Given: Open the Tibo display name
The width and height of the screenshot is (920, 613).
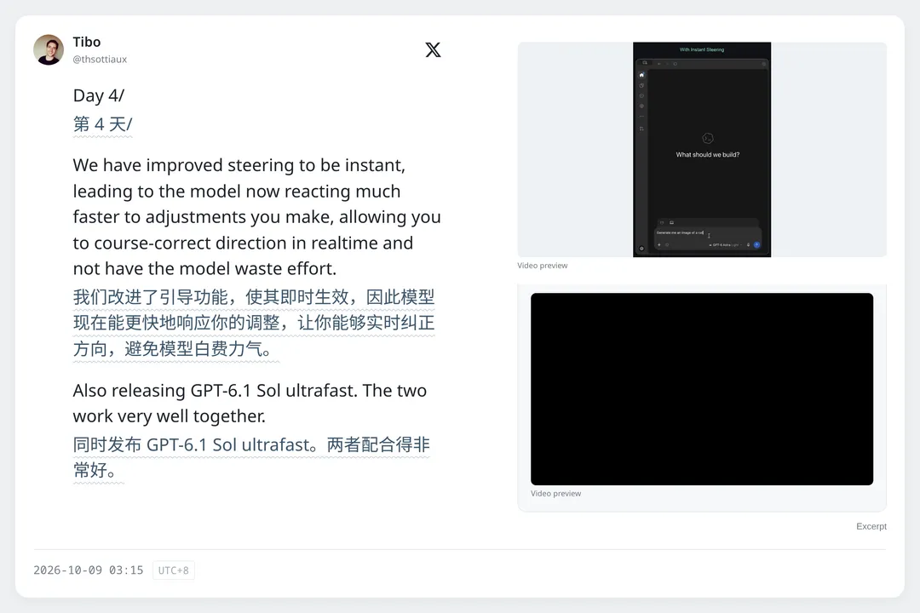Looking at the screenshot, I should click(87, 43).
